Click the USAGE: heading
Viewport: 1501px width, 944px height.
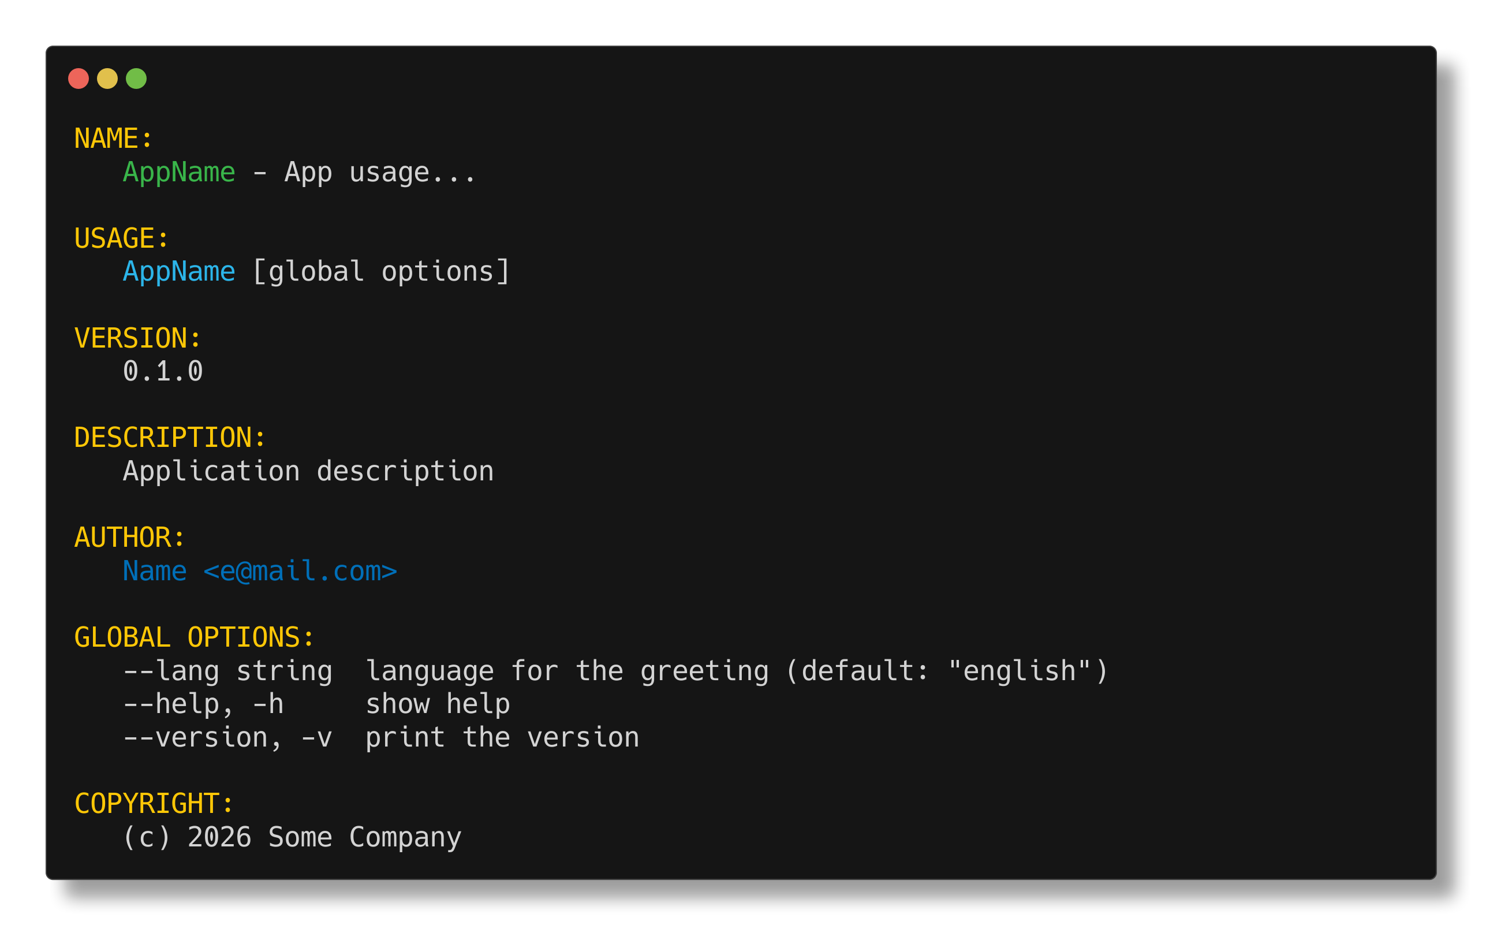[x=121, y=238]
